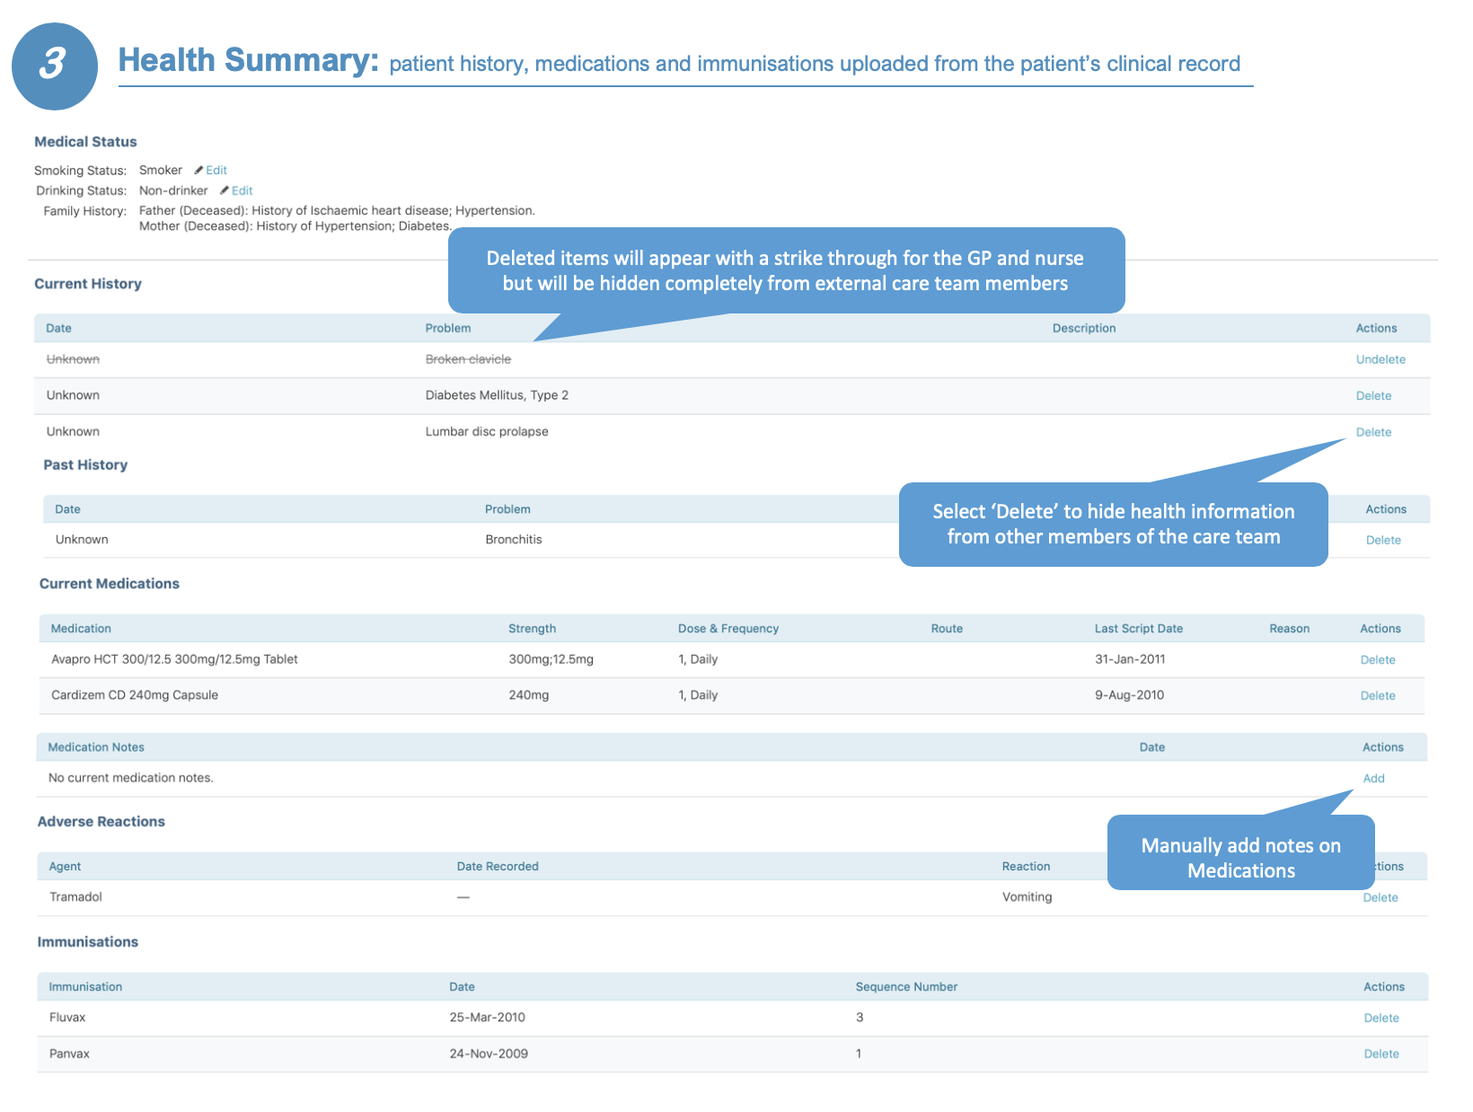Screen dimensions: 1473x1112
Task: Select the 9-Aug-2010 last script date
Action: tap(1129, 695)
